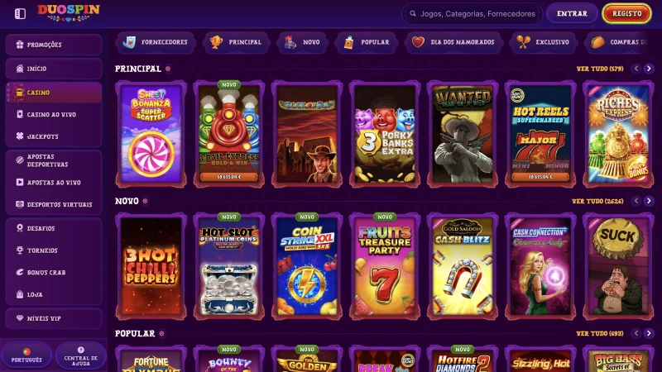Open the Sweet Bonanza Super Scatter game thumbnail
This screenshot has width=662, height=372.
(151, 134)
